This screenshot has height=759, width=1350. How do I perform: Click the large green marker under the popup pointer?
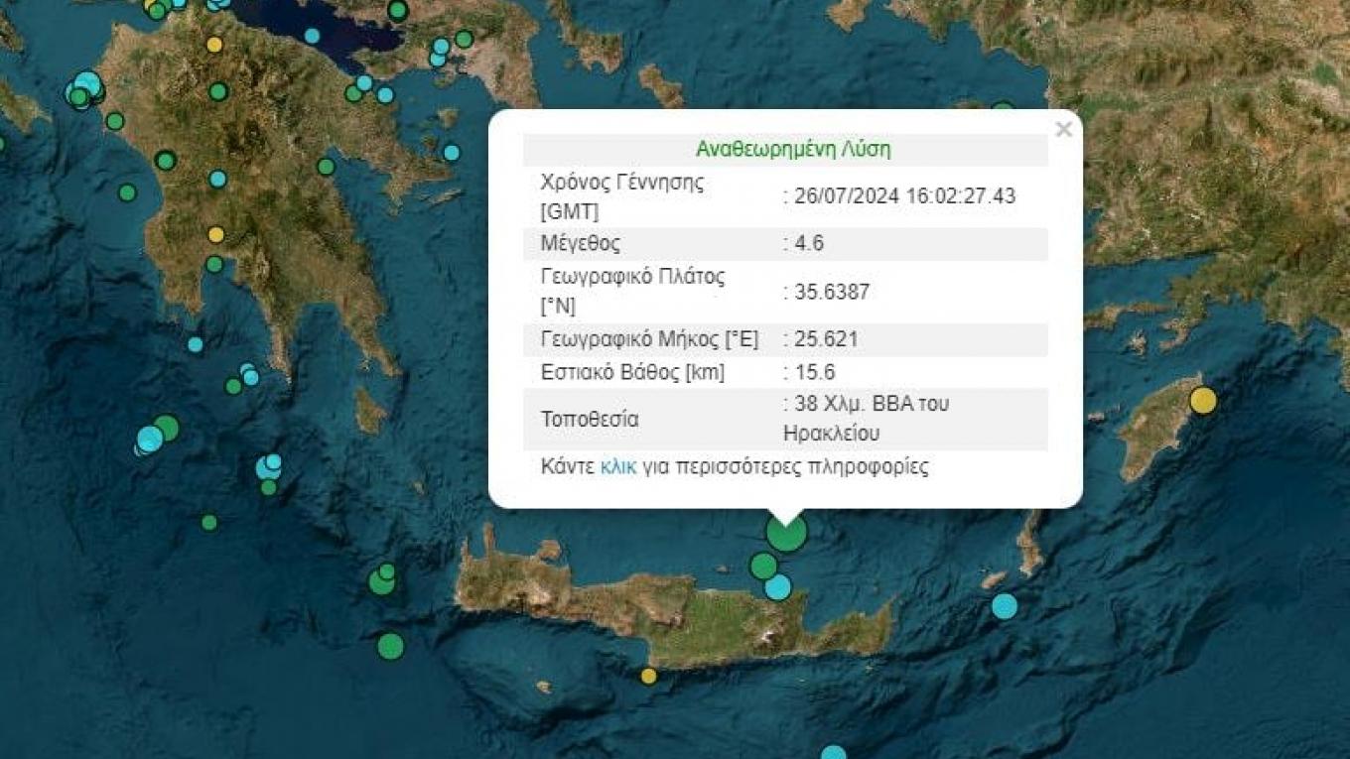click(x=786, y=533)
